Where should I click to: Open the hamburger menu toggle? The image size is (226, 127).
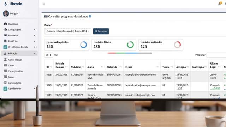(x=44, y=4)
